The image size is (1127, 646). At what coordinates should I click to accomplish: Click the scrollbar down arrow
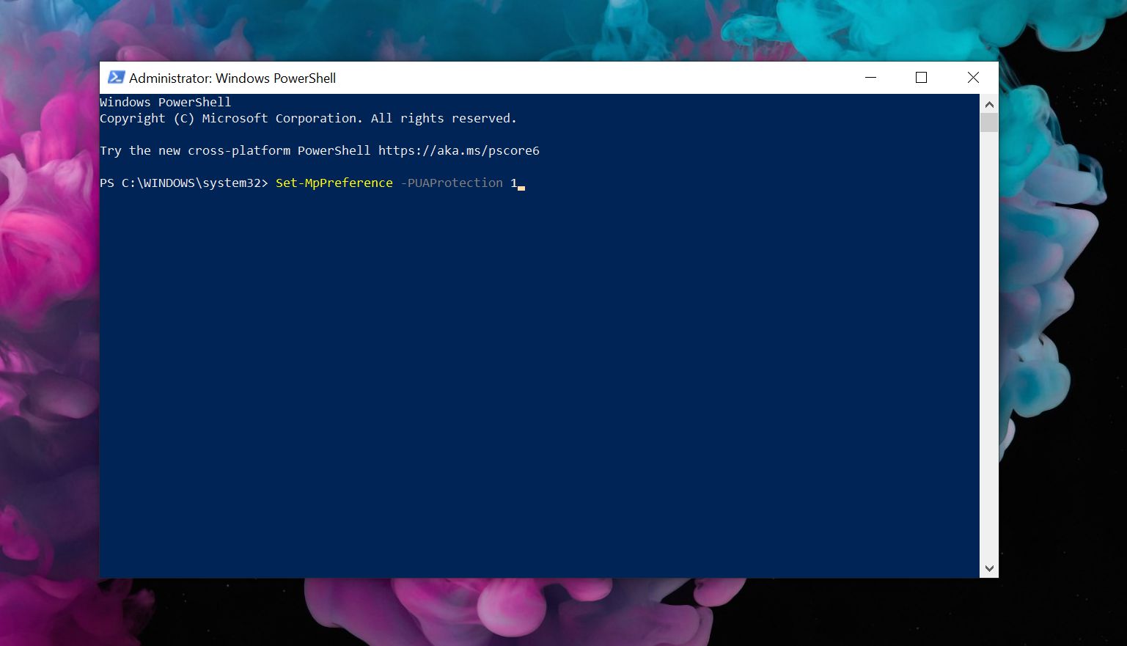click(x=989, y=568)
